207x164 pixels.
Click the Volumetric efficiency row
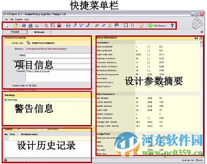pyautogui.click(x=148, y=63)
